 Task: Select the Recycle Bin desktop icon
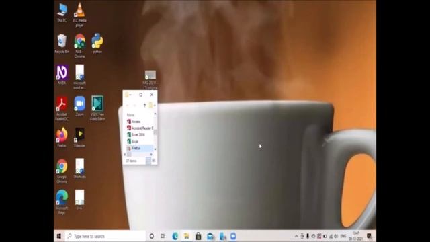pyautogui.click(x=62, y=44)
